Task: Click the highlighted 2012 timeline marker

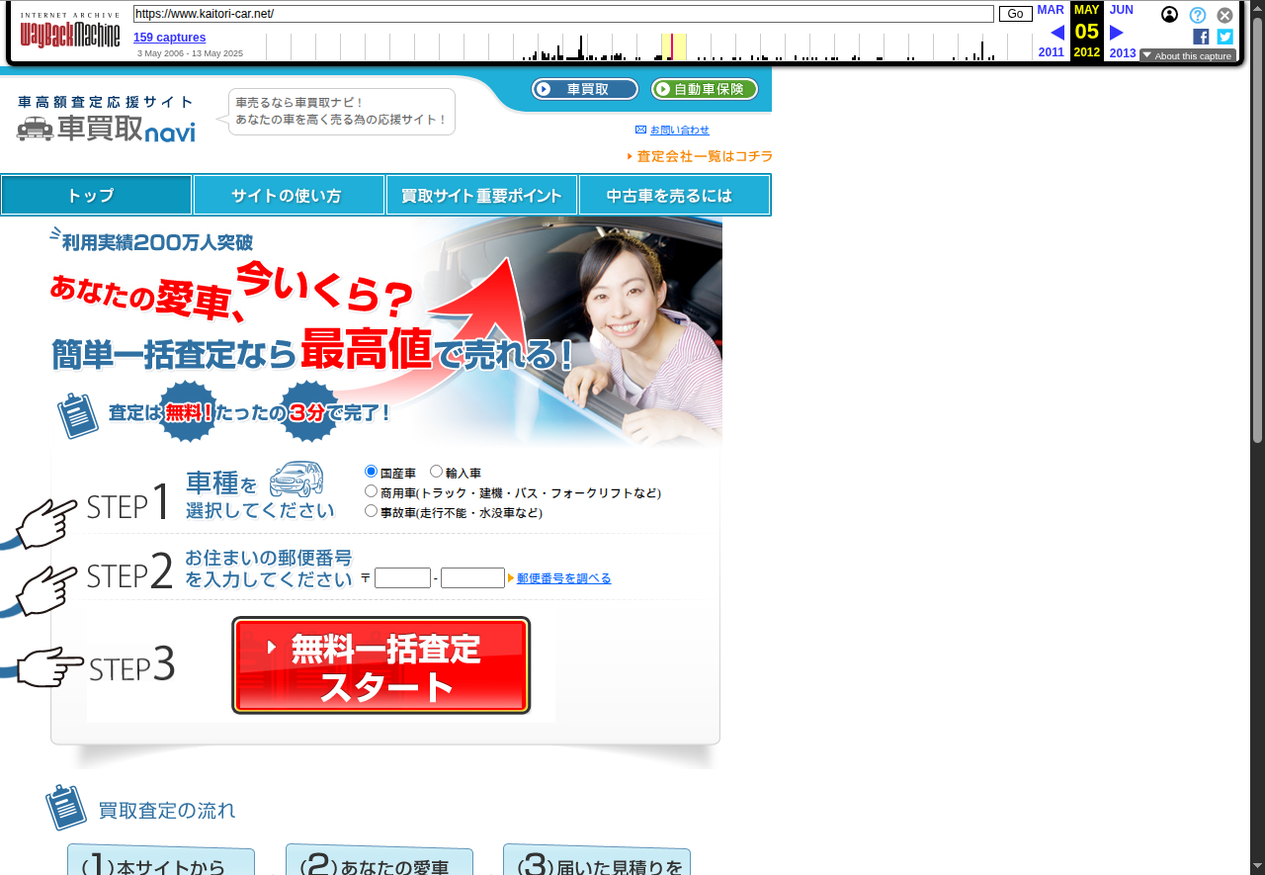Action: (672, 46)
